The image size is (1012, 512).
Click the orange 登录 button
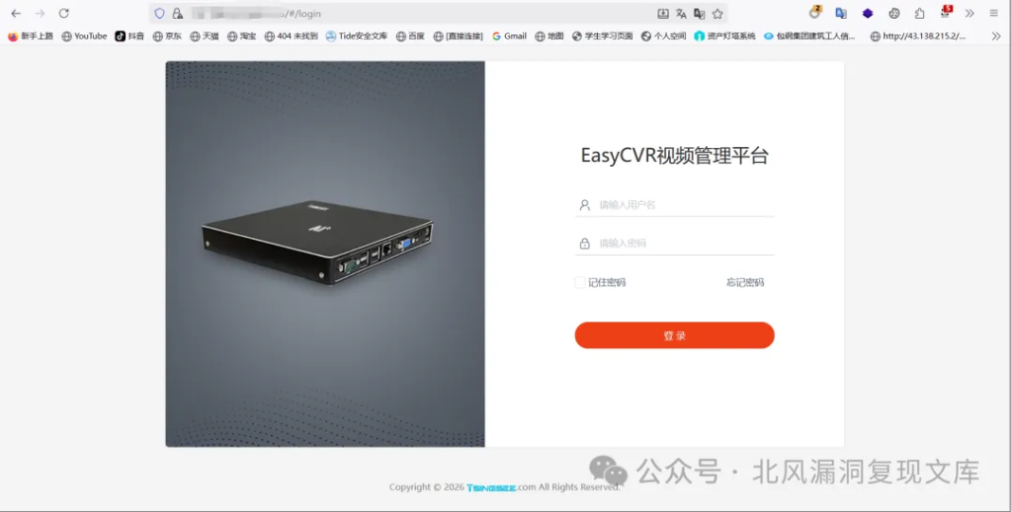tap(674, 335)
